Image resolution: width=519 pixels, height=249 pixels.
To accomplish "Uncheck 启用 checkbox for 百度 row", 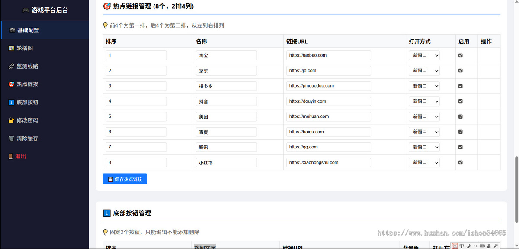I will 461,132.
